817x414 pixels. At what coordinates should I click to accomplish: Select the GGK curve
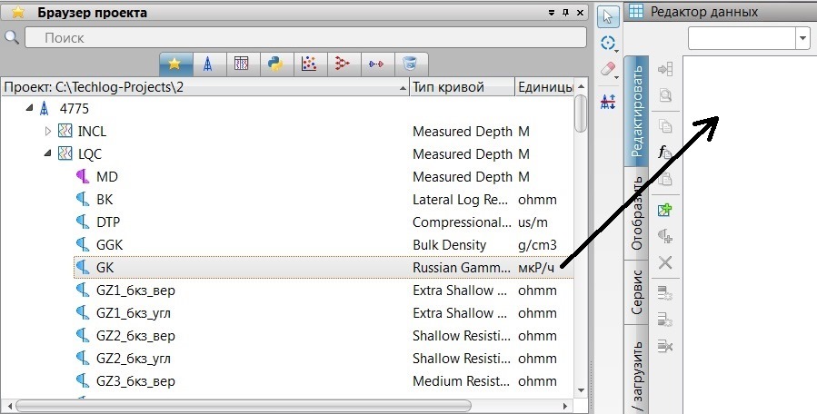click(x=109, y=245)
